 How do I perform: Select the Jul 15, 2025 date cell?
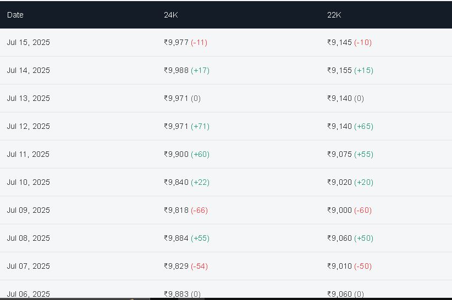point(28,43)
